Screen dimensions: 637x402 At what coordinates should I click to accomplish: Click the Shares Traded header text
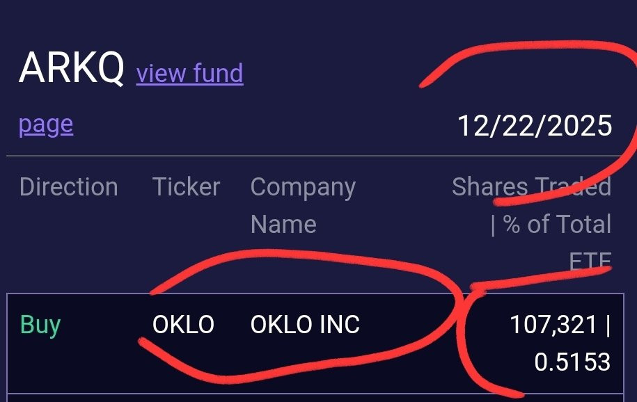pyautogui.click(x=530, y=187)
